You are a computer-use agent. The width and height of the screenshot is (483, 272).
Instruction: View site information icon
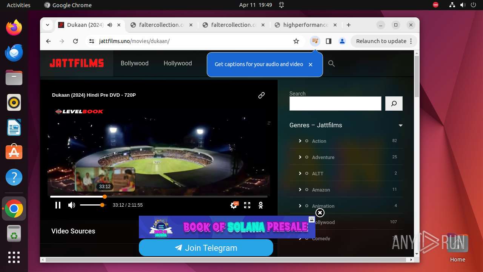coord(91,41)
